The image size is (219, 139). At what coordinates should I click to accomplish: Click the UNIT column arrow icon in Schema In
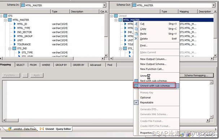(x=15, y=40)
